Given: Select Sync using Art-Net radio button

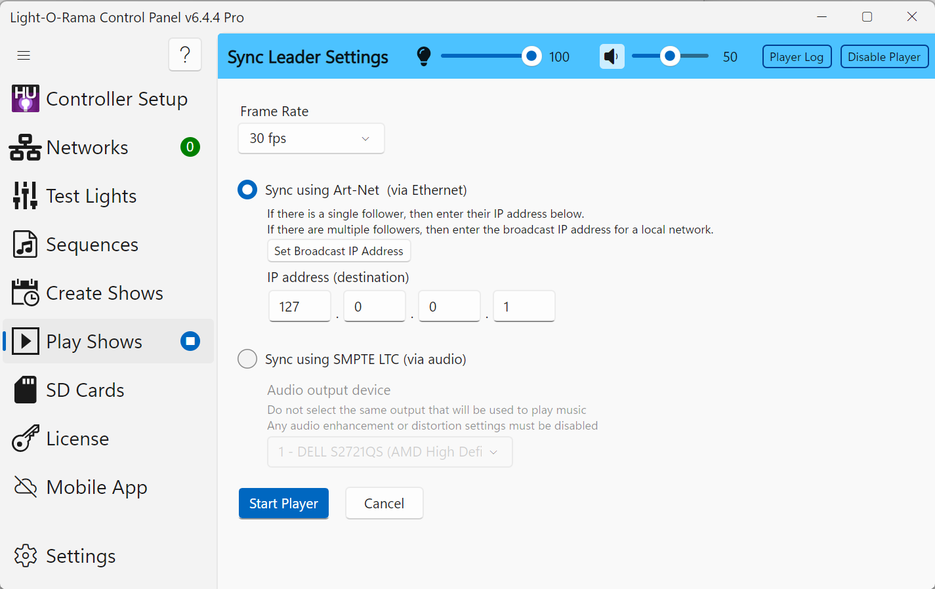Looking at the screenshot, I should click(x=247, y=190).
